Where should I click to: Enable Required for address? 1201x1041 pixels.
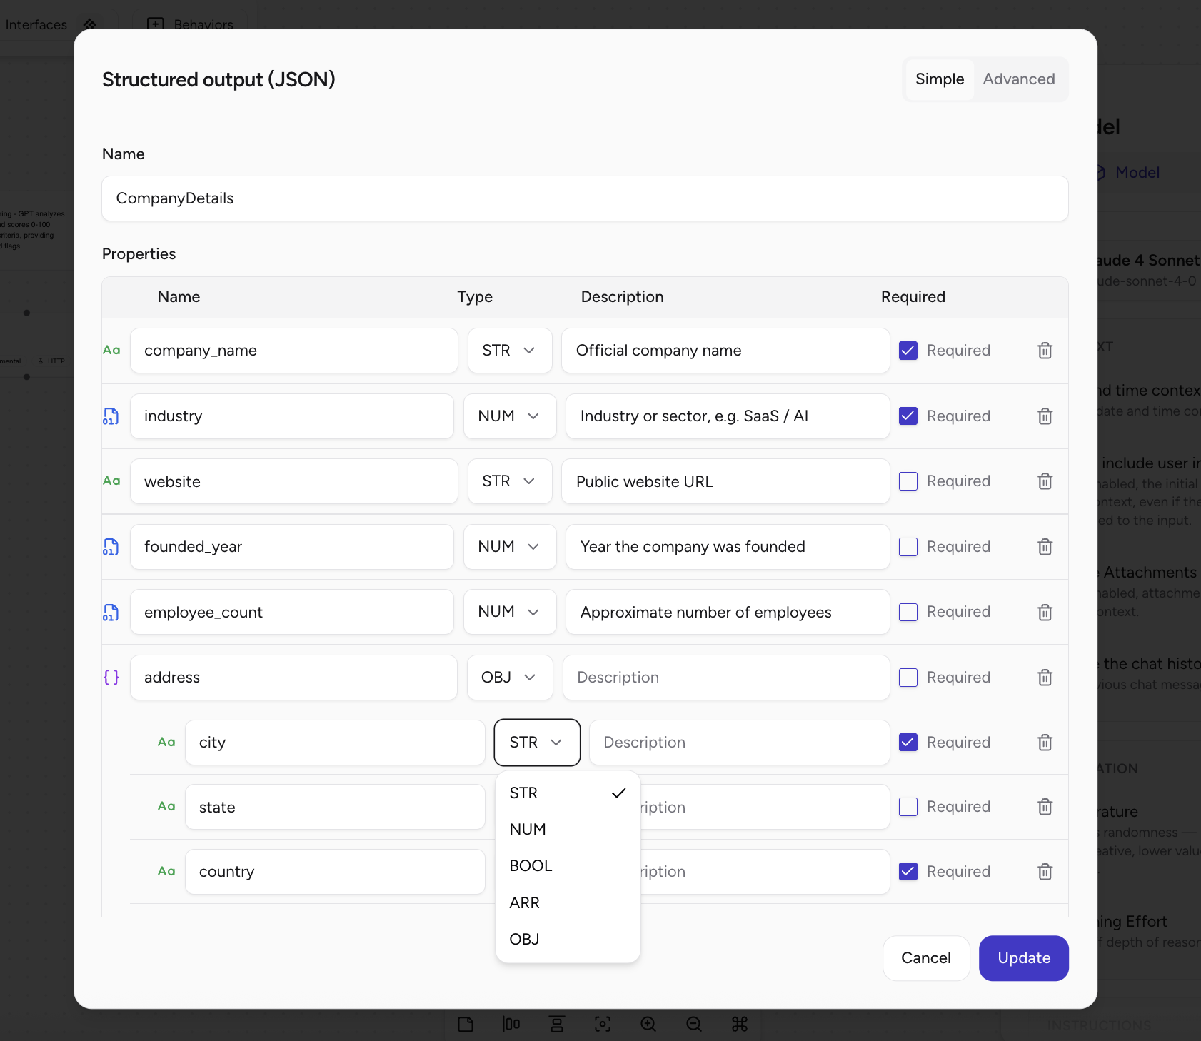(x=908, y=678)
